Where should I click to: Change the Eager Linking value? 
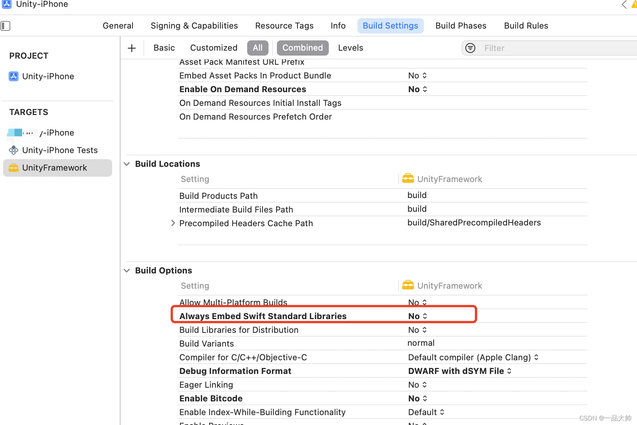tap(418, 385)
